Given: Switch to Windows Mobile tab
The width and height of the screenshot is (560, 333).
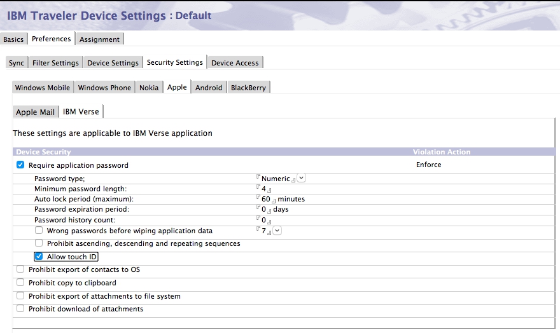Looking at the screenshot, I should coord(43,87).
